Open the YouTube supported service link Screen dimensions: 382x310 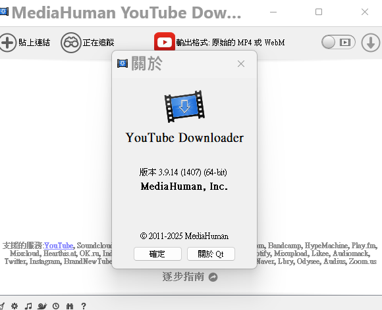pos(59,246)
